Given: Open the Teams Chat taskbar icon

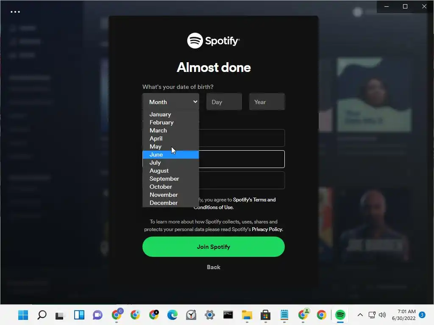Looking at the screenshot, I should point(98,315).
